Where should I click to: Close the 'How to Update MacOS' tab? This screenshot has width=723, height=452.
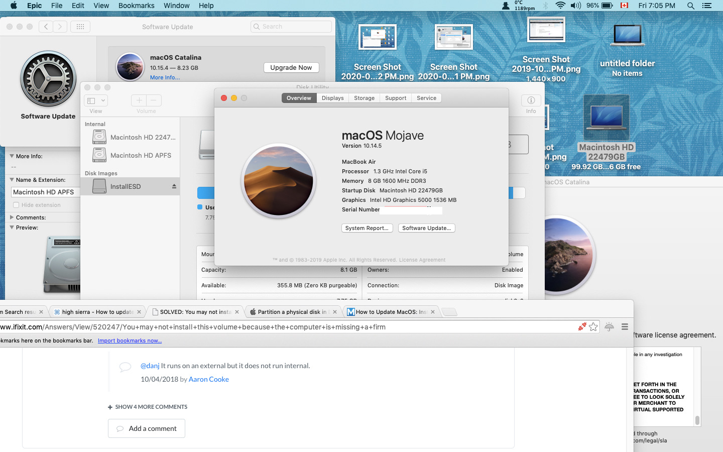(x=433, y=312)
